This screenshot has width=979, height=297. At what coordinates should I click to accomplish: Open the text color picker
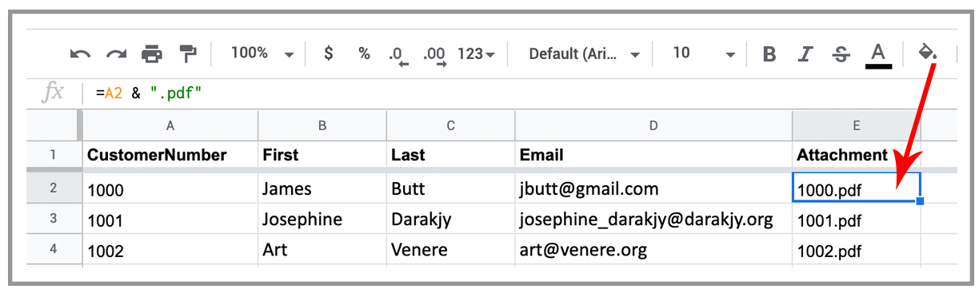point(878,55)
